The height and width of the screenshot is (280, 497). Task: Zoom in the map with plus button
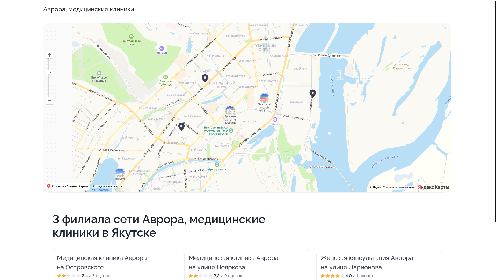point(49,55)
